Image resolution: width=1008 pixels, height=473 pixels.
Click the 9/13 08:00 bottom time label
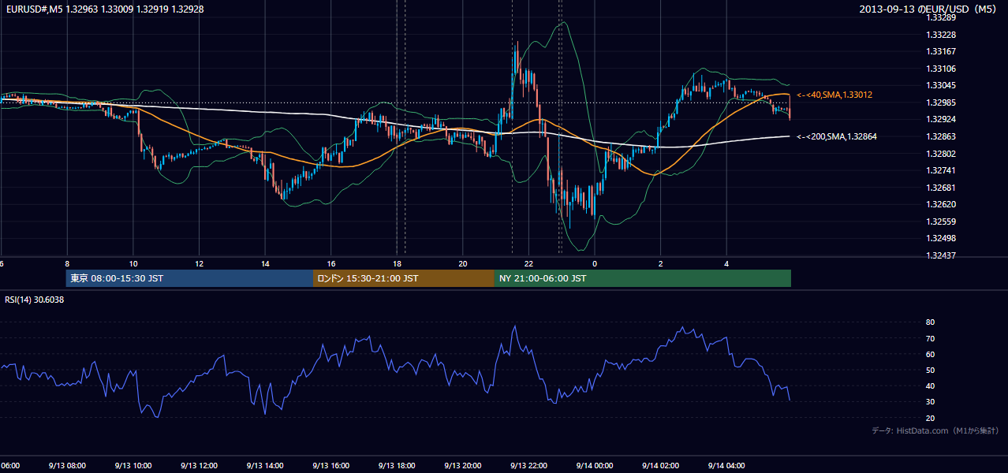(x=67, y=466)
